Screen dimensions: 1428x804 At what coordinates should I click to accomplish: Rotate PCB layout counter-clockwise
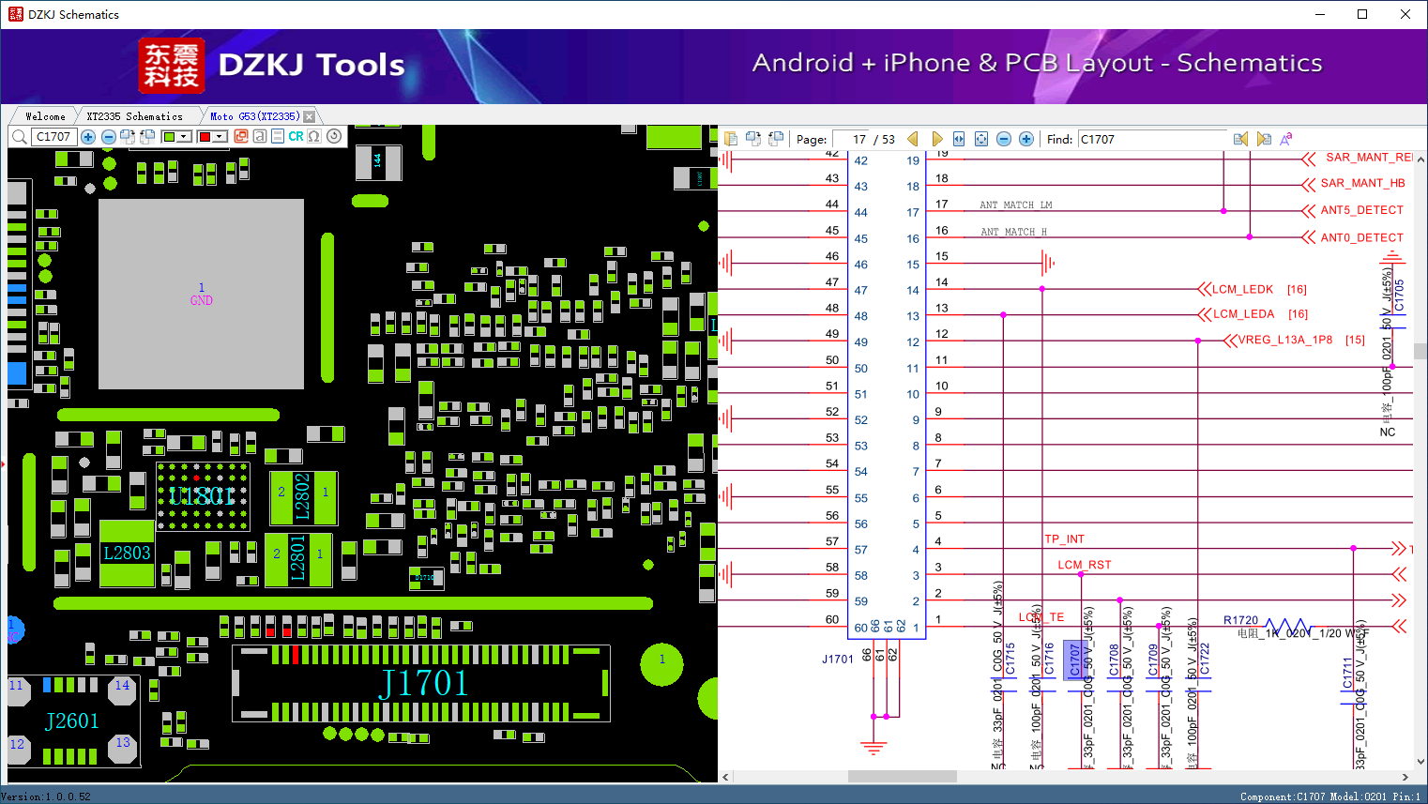tap(147, 137)
